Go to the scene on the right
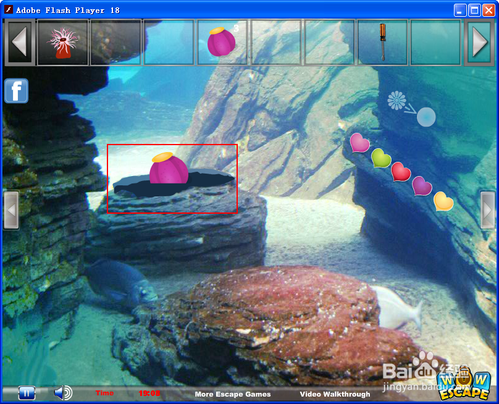This screenshot has width=499, height=404. (487, 210)
